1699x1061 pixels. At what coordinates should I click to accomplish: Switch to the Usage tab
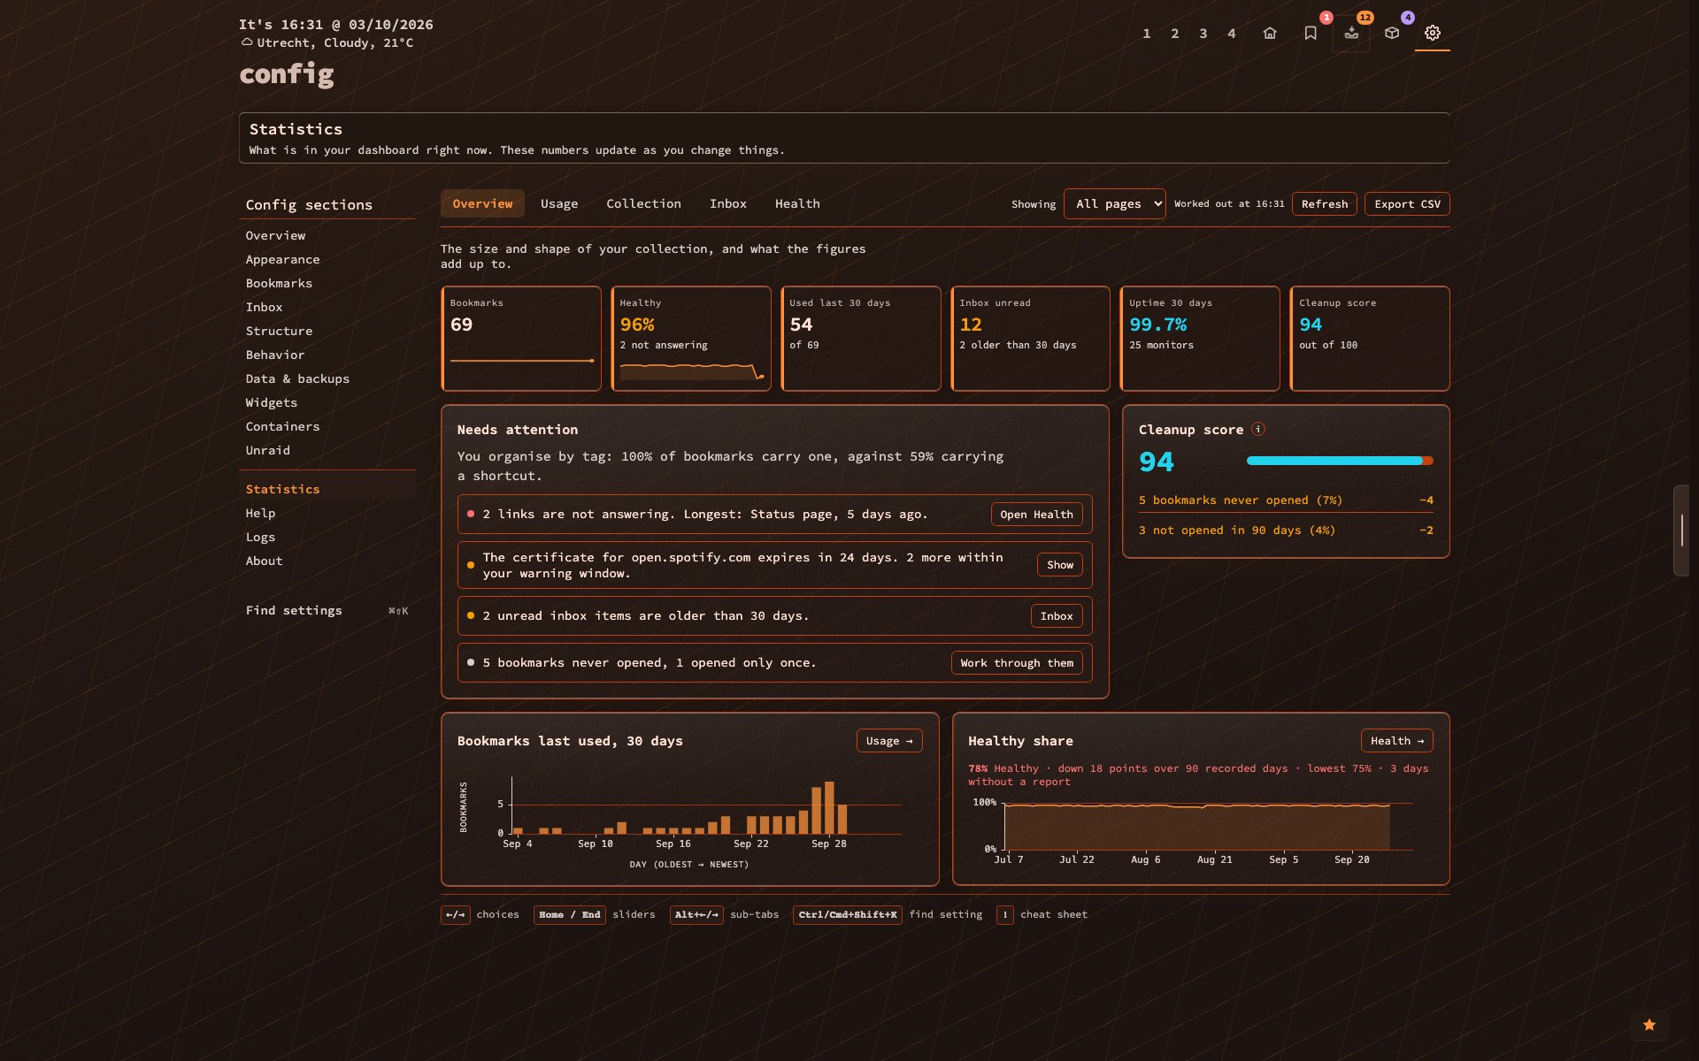[559, 203]
